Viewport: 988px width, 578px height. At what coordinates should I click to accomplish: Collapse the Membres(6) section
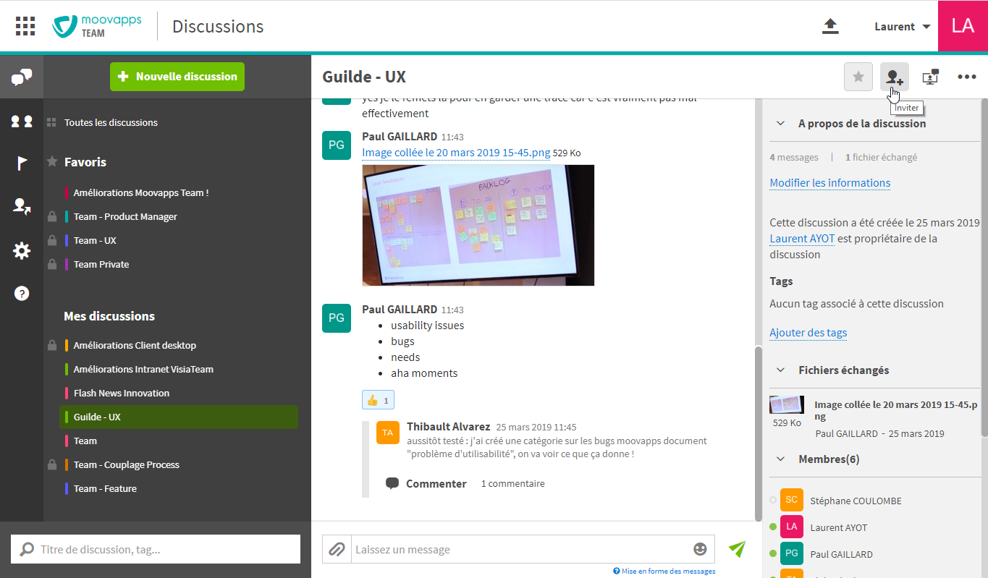click(780, 459)
